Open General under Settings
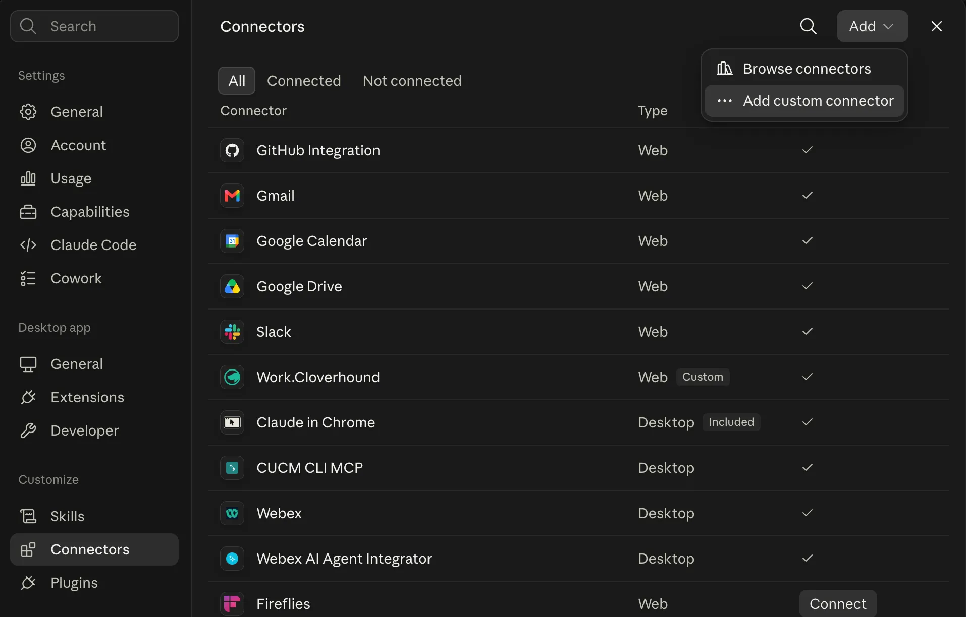This screenshot has height=617, width=966. 94,112
